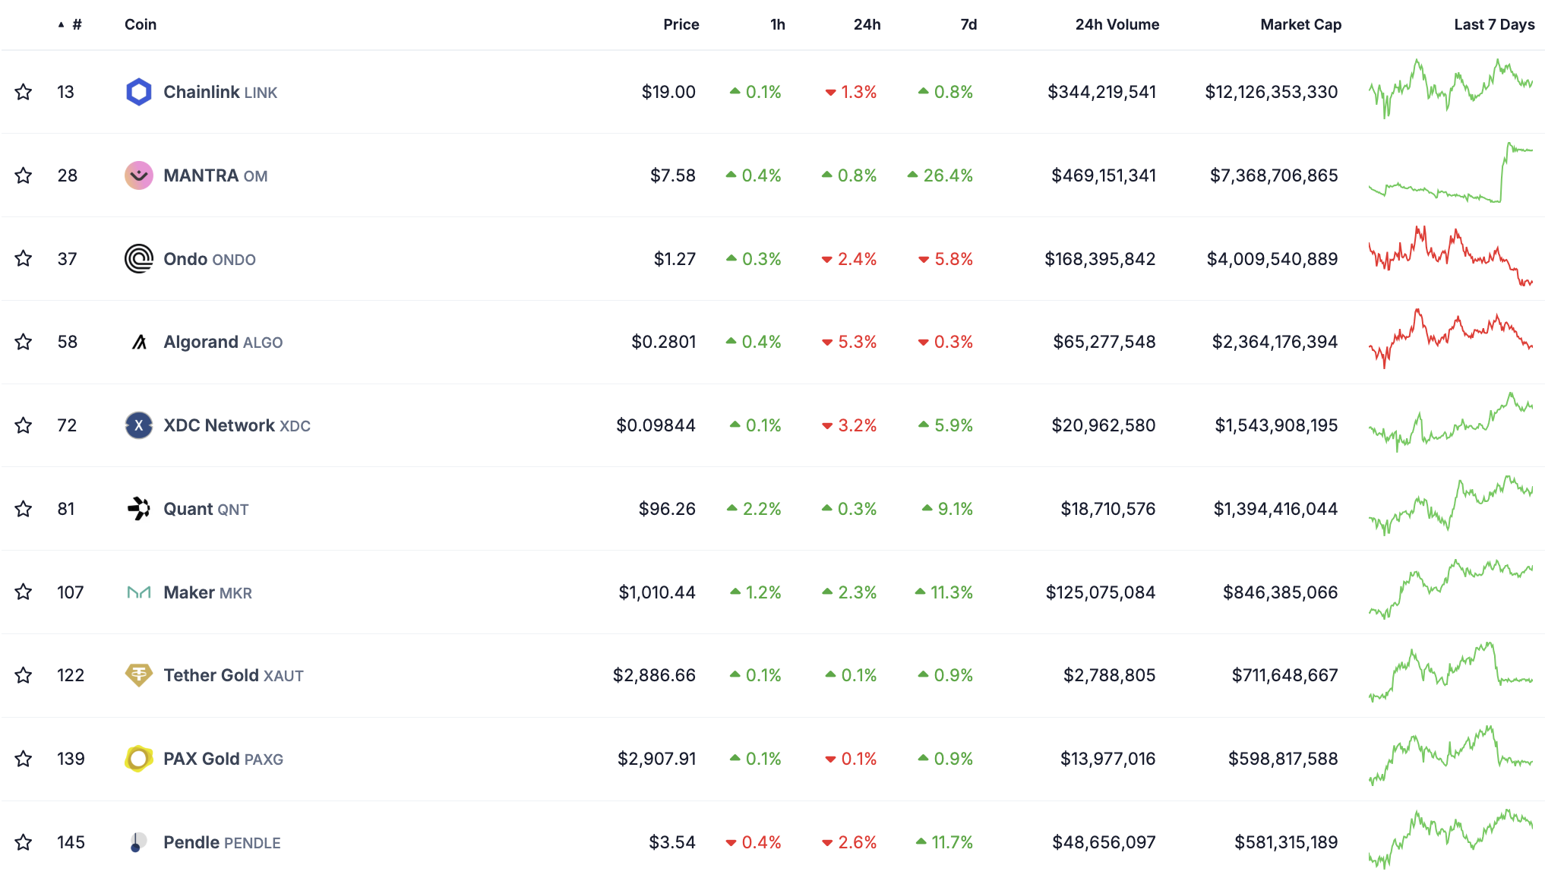Open the Quant QNT coin page

[206, 509]
